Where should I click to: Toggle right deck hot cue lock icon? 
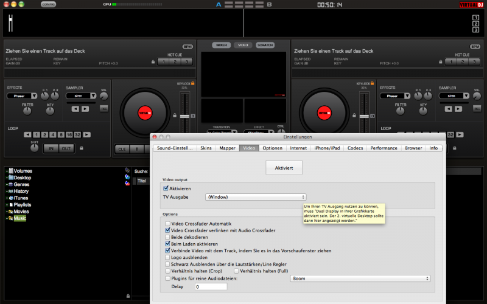[440, 62]
